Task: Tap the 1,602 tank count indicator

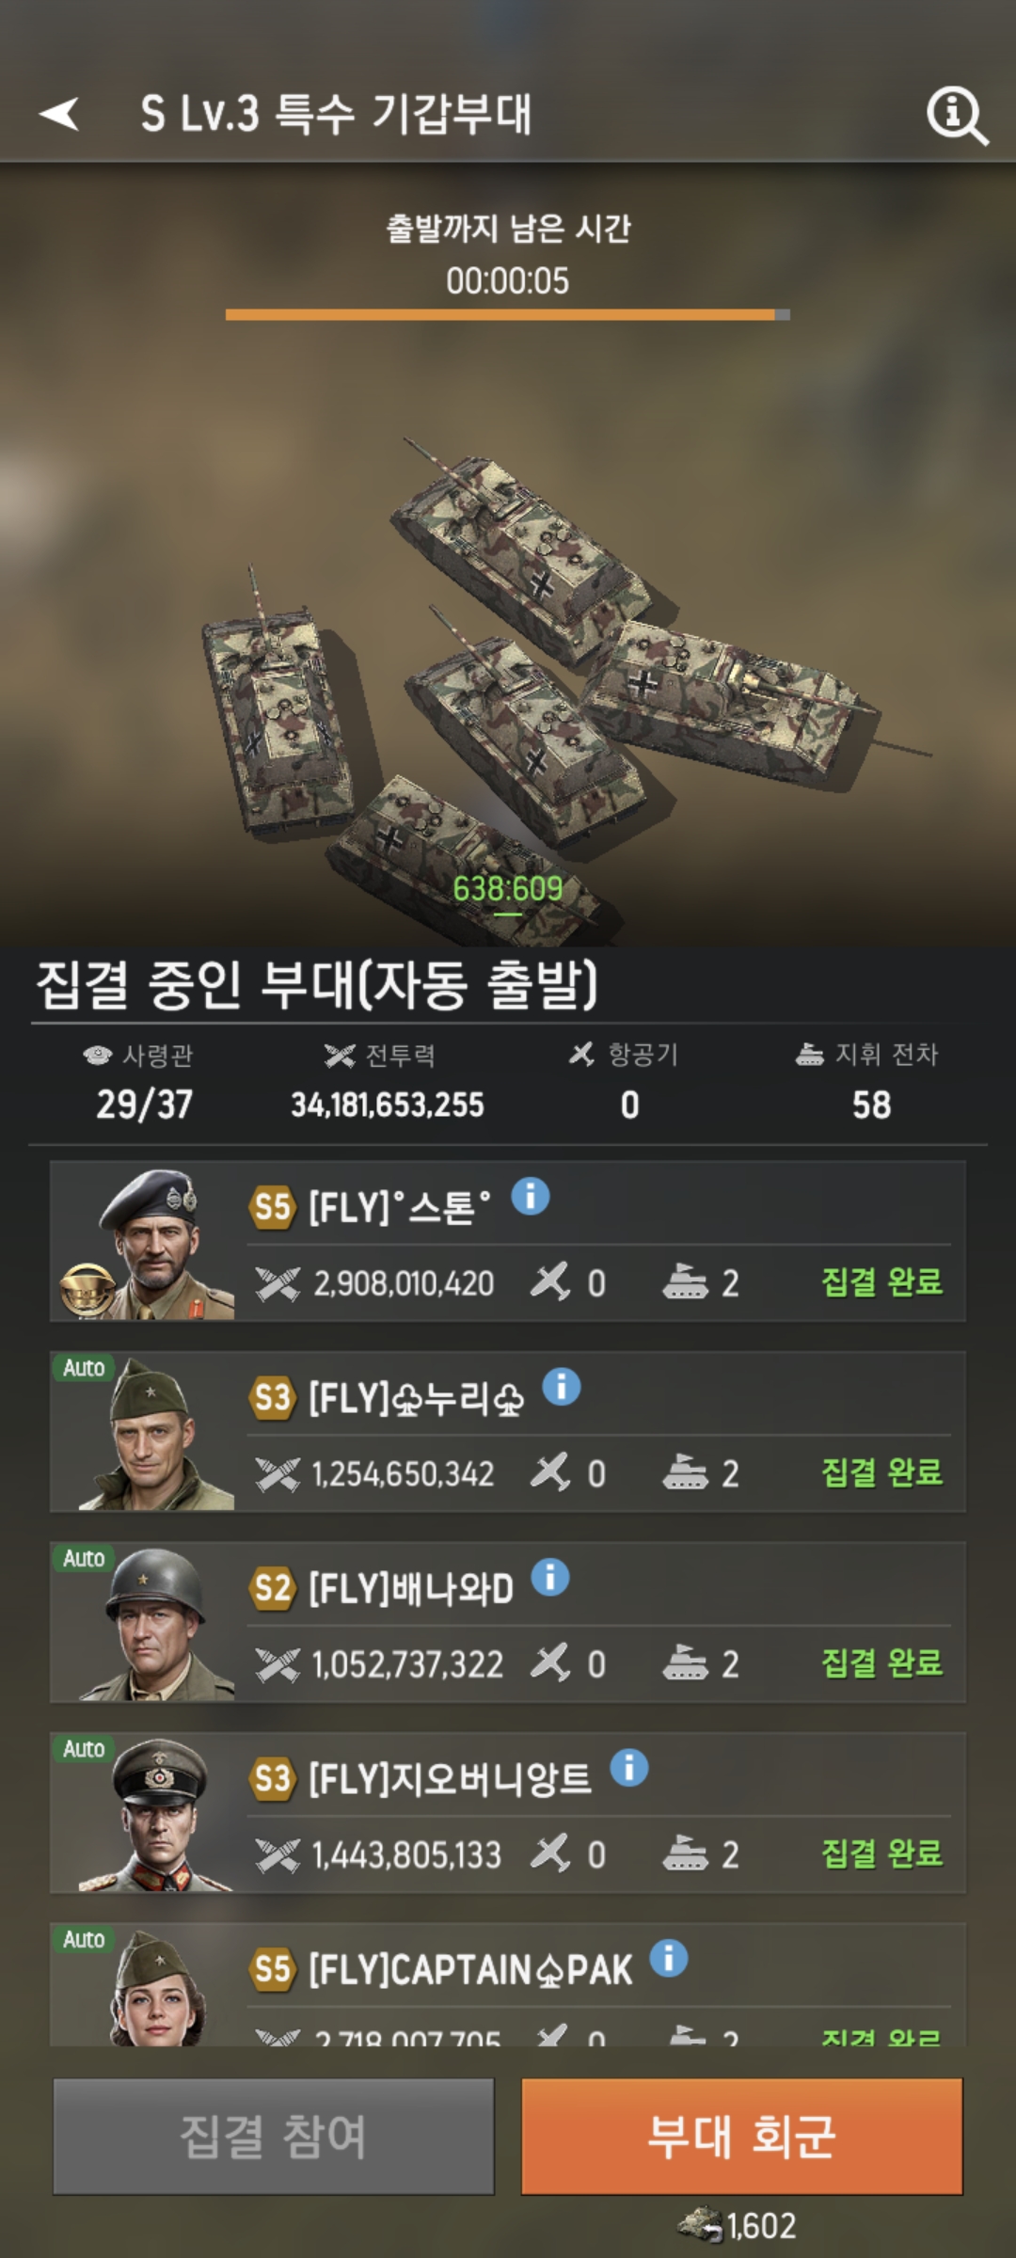Action: click(x=738, y=2225)
